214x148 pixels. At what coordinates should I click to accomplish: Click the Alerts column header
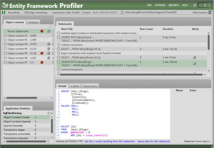pyautogui.click(x=195, y=29)
